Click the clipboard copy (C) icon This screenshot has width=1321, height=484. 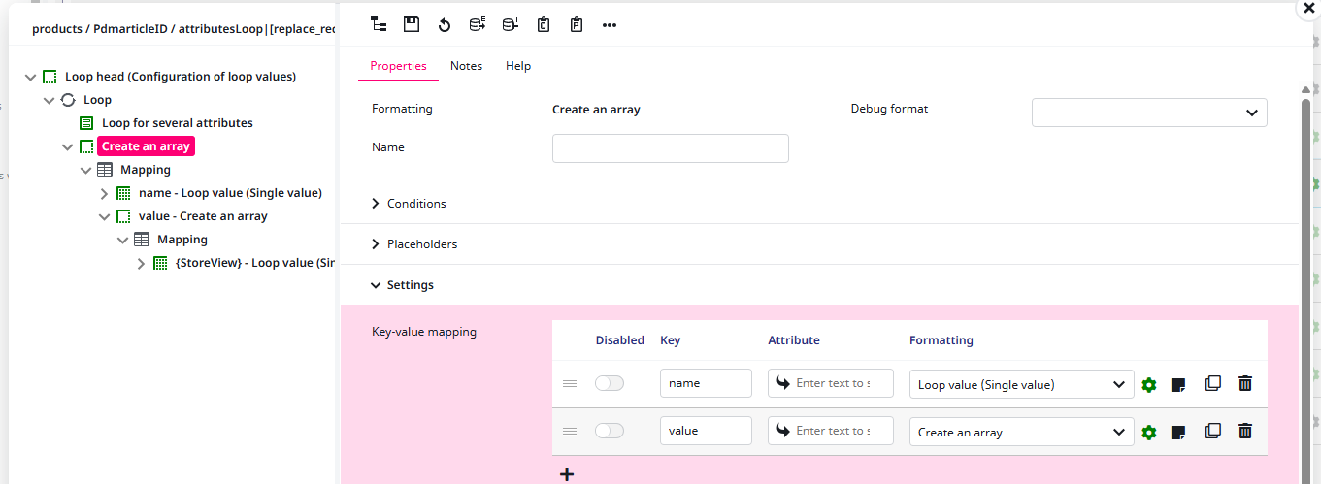[x=544, y=25]
